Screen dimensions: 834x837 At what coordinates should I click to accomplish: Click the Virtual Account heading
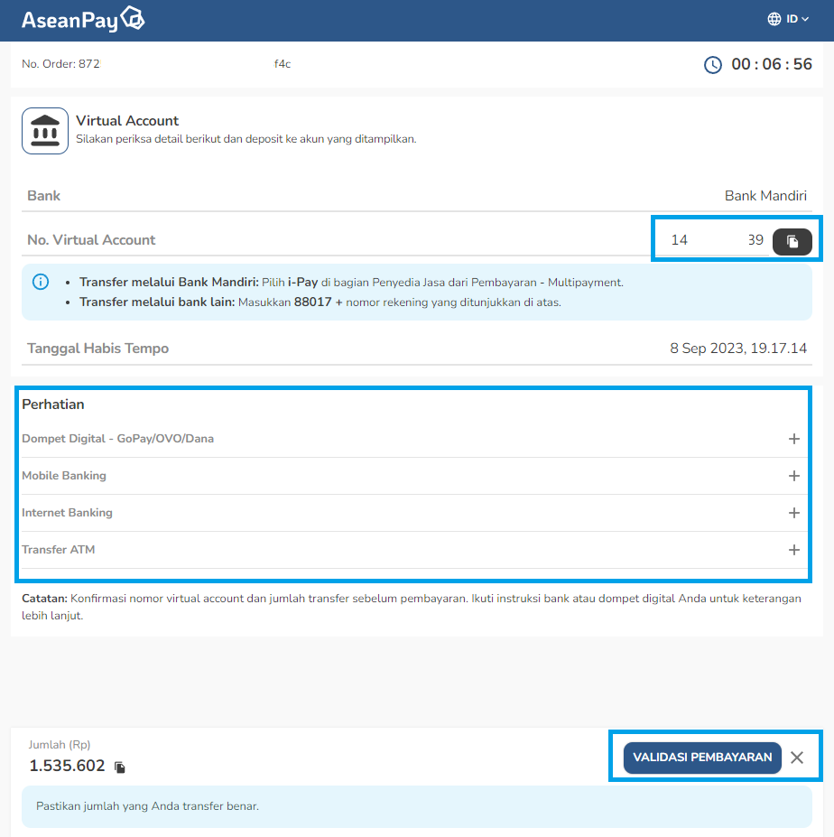point(127,121)
